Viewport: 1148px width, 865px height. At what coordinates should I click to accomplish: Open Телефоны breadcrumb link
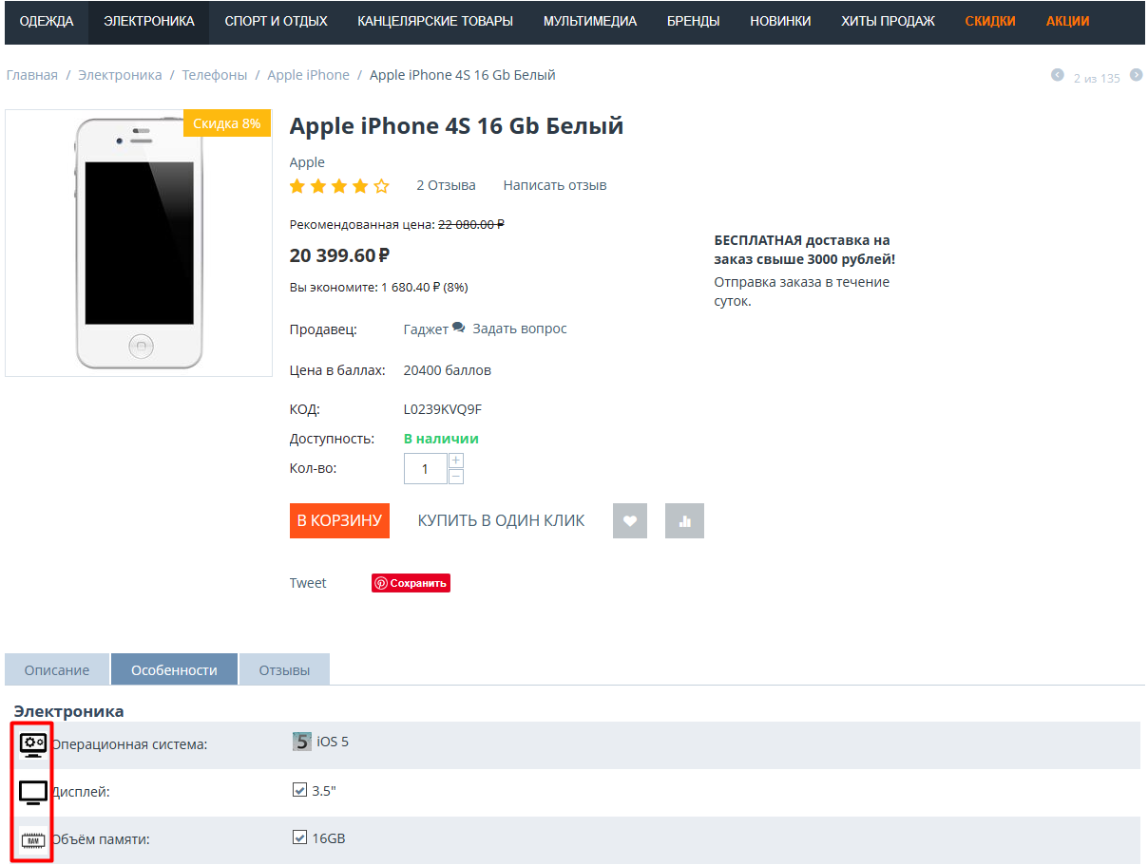215,75
